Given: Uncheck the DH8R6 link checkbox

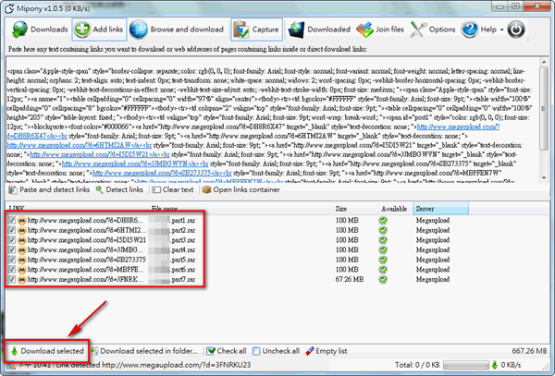Looking at the screenshot, I should click(12, 220).
